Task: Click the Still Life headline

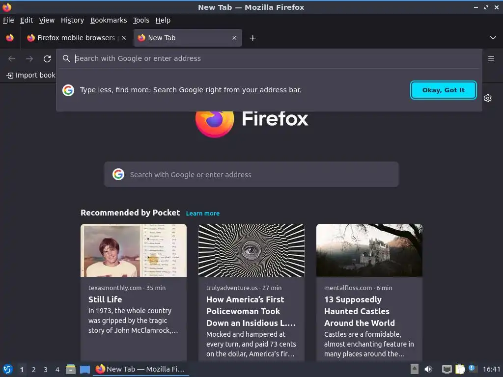Action: pos(105,299)
